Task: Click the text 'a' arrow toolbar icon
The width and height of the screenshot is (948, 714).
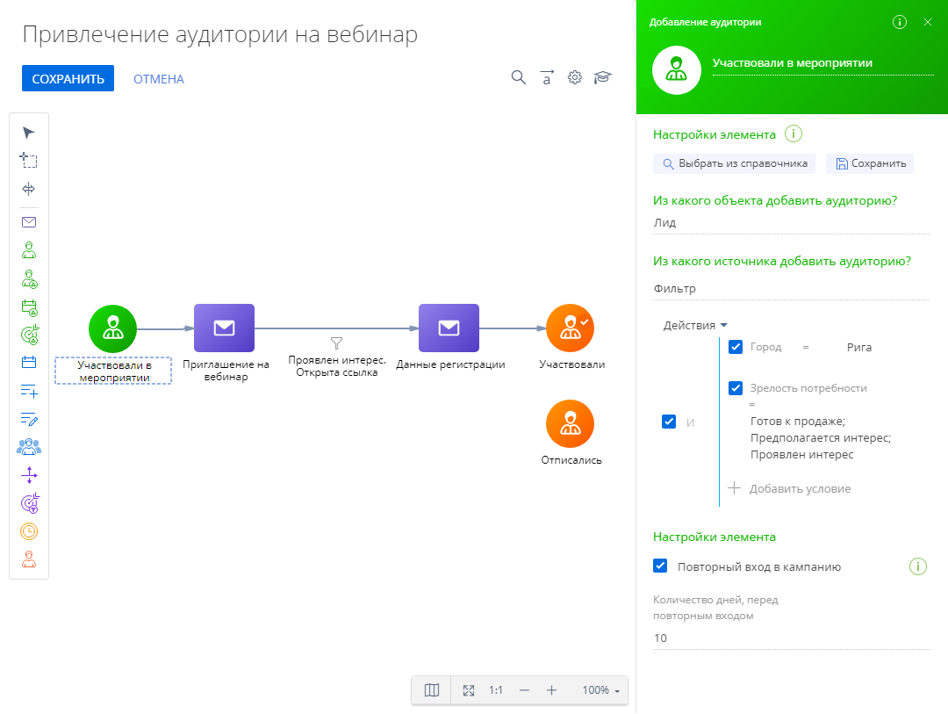Action: (547, 77)
